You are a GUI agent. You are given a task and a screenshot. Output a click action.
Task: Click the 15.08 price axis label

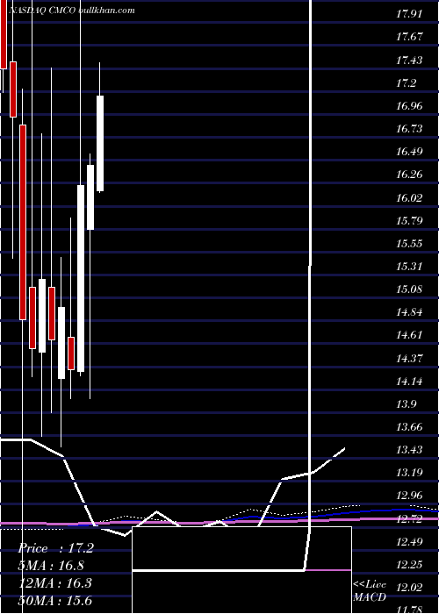[x=409, y=289]
